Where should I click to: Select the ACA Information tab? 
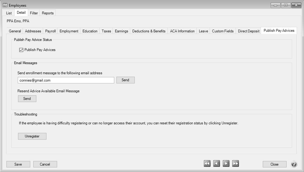[x=182, y=31]
